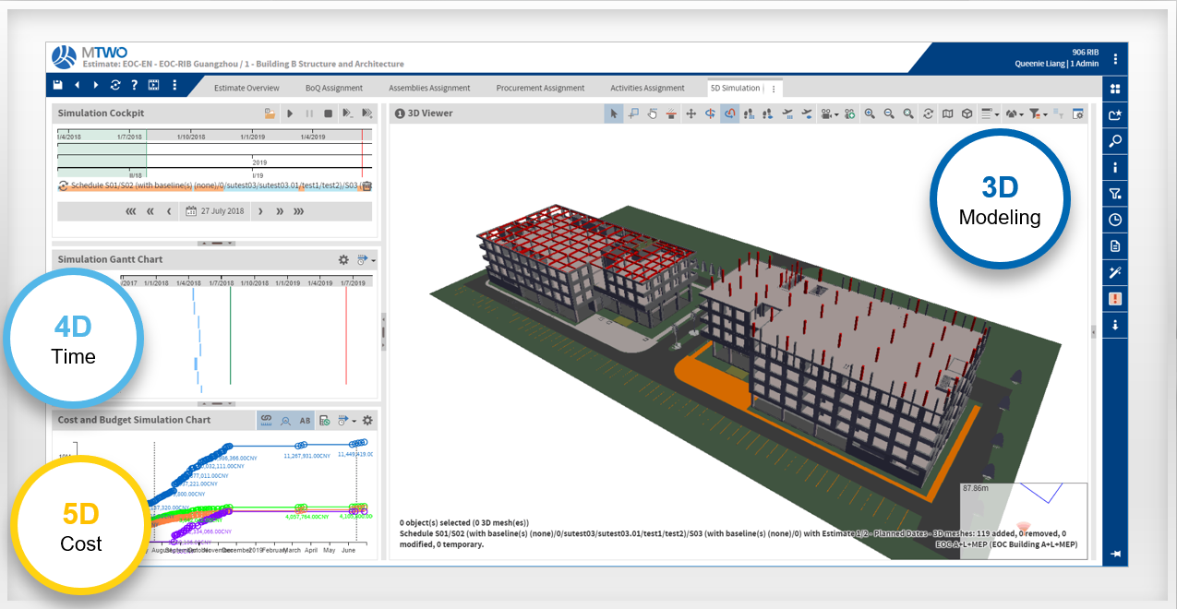
Task: Open Cost and Budget chart settings gear
Action: [x=367, y=421]
